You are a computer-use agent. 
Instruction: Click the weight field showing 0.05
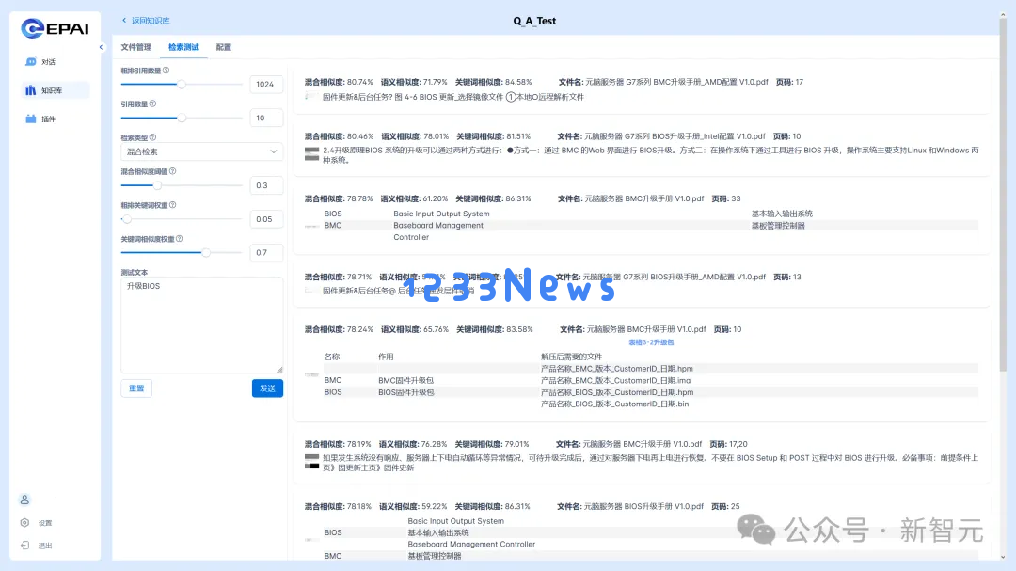coord(266,219)
